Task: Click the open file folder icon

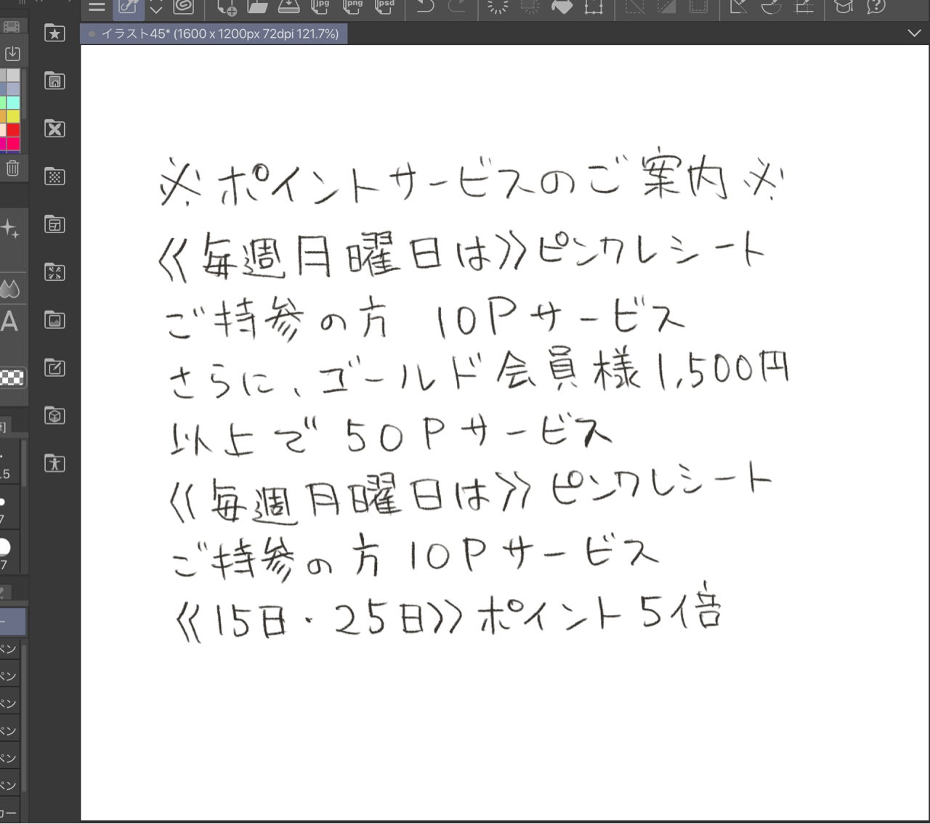Action: 257,7
